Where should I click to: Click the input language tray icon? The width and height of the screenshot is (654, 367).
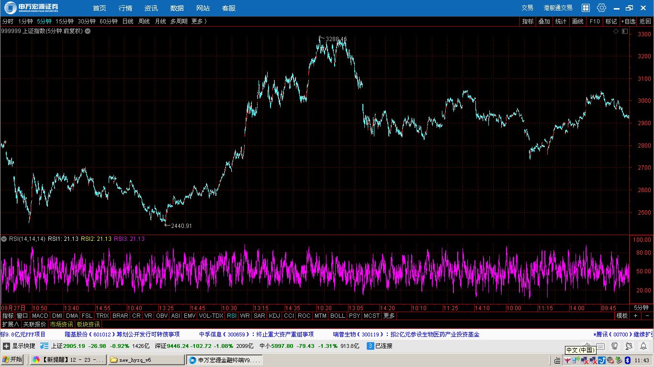(567, 360)
